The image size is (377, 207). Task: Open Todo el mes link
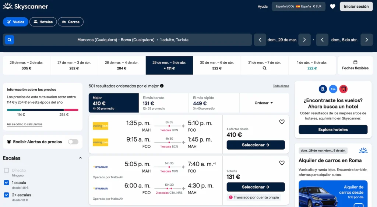click(281, 86)
